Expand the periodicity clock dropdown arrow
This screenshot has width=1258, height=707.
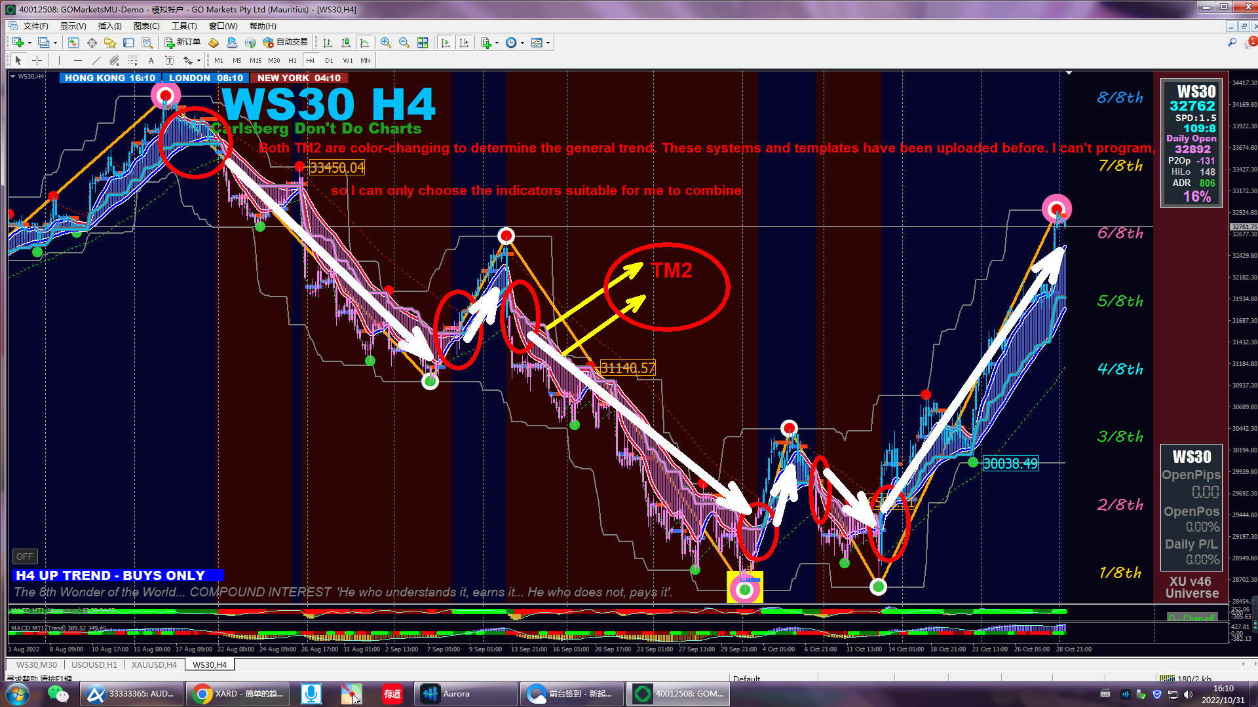(522, 43)
